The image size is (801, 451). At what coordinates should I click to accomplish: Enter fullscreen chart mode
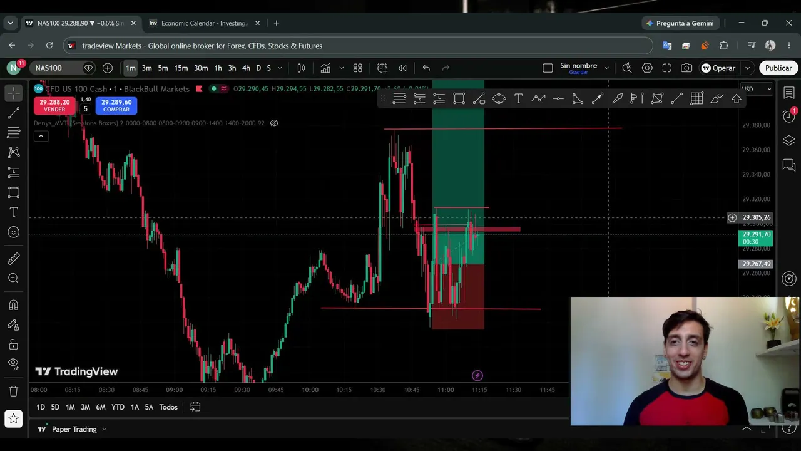[x=667, y=68]
